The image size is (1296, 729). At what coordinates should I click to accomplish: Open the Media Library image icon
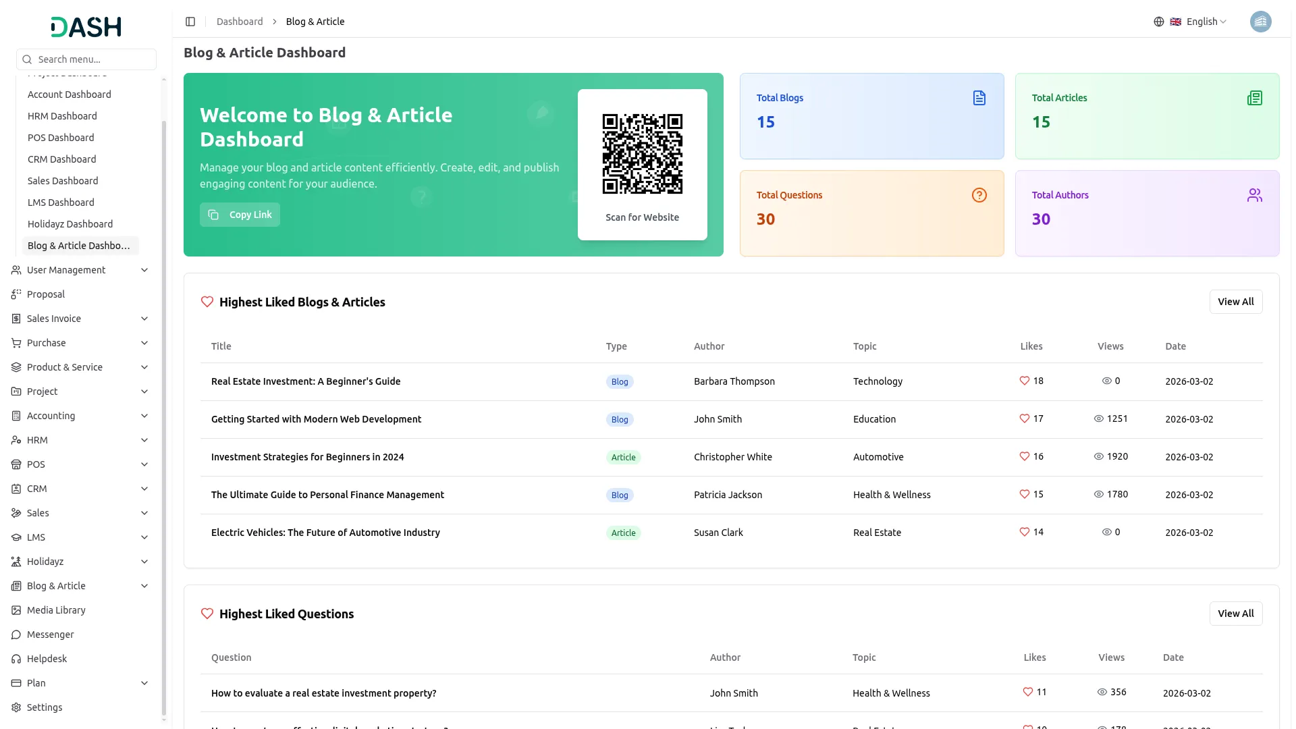point(16,610)
